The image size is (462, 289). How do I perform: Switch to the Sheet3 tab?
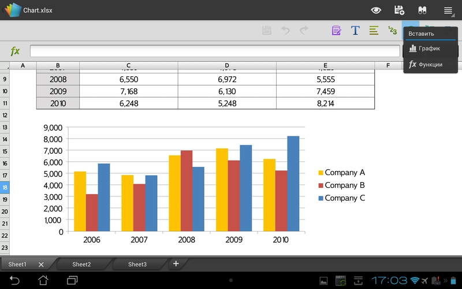coord(137,264)
